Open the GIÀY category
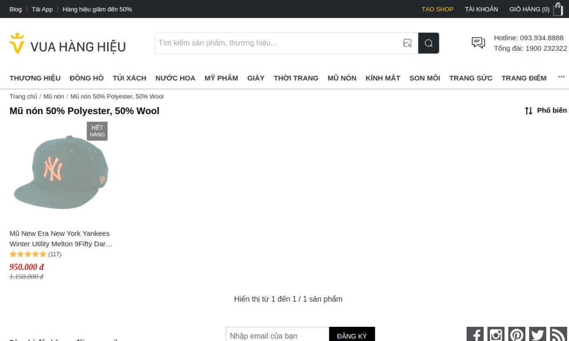This screenshot has height=341, width=569. 256,78
